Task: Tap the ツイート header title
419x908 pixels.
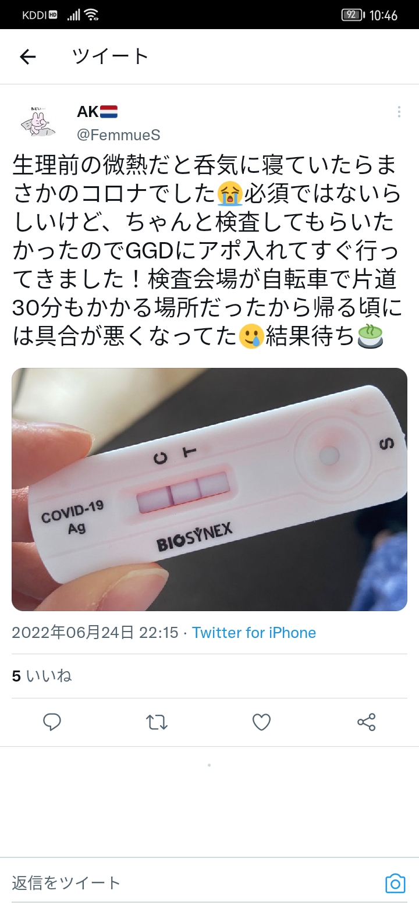Action: (111, 56)
